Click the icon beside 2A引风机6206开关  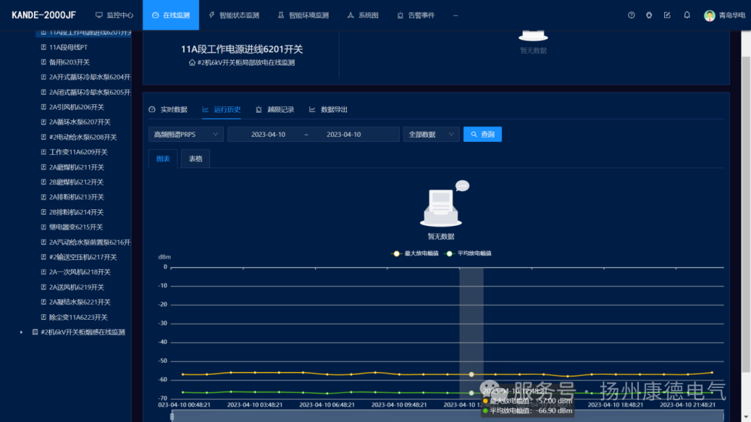pos(43,107)
